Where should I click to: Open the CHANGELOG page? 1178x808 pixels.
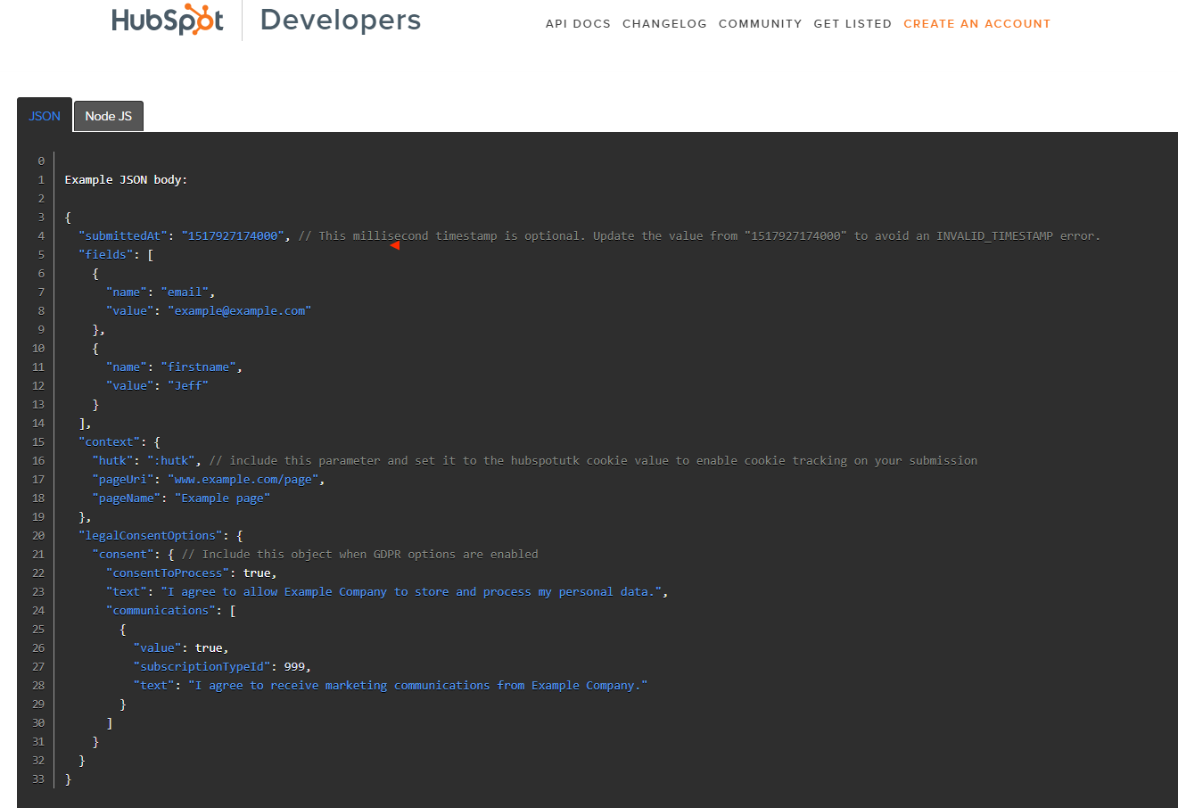coord(664,24)
